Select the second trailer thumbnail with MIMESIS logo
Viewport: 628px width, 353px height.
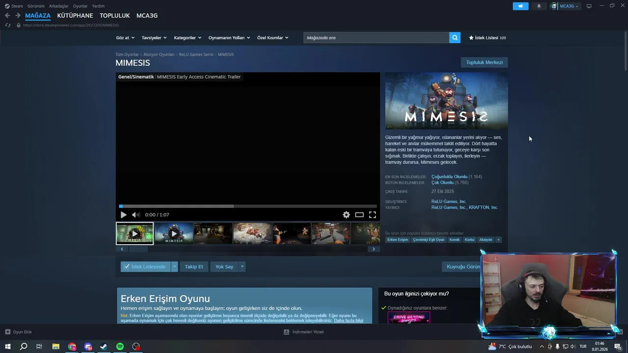(x=174, y=234)
